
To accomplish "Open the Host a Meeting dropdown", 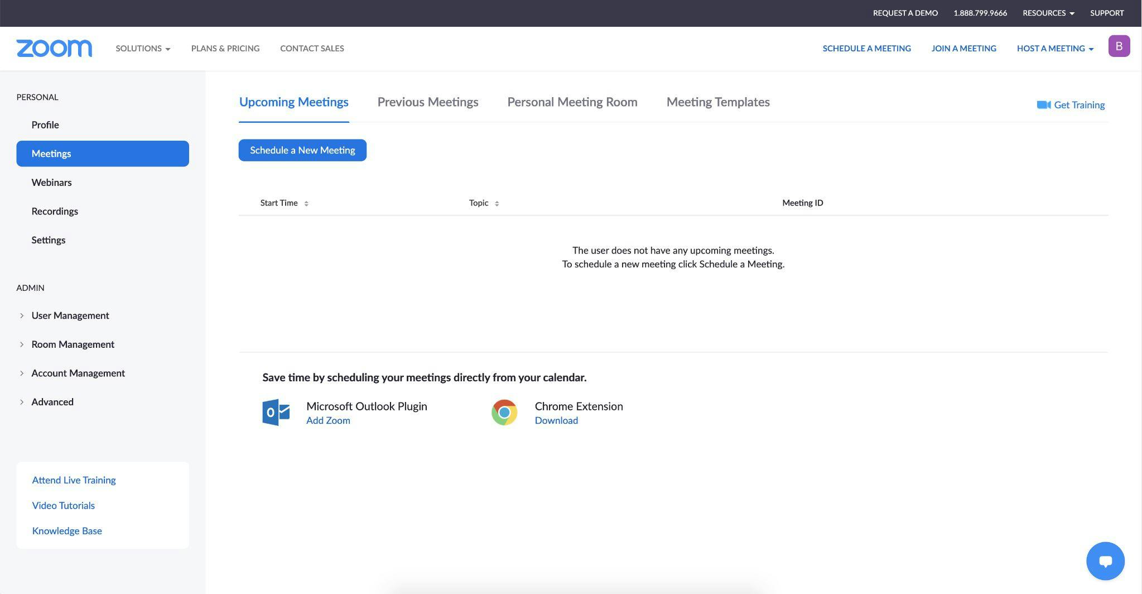I will tap(1054, 49).
